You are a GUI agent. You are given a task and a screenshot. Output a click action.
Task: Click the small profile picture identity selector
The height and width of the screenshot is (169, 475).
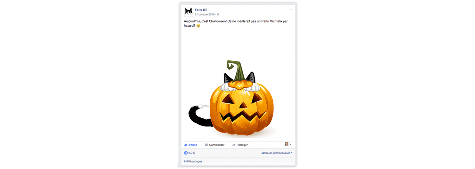(x=286, y=144)
